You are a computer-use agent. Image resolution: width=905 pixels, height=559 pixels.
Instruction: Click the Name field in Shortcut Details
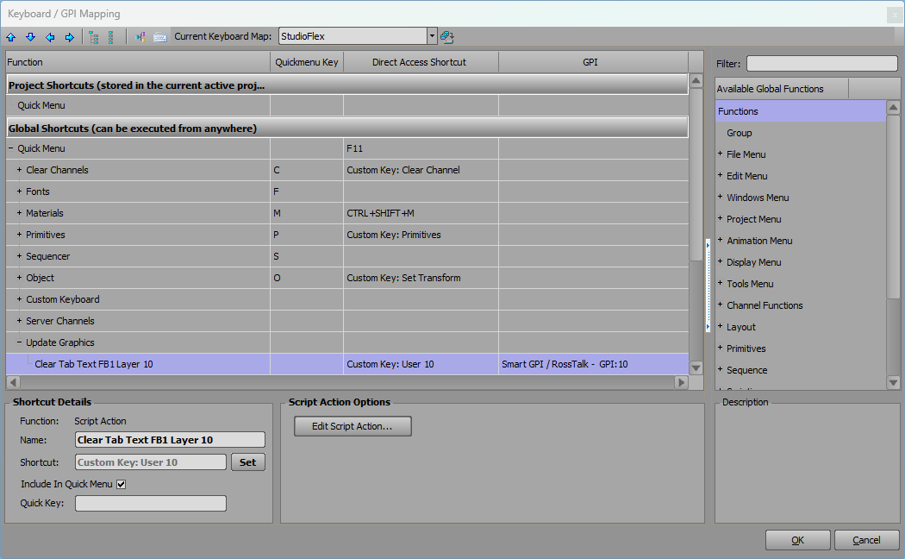tap(171, 440)
